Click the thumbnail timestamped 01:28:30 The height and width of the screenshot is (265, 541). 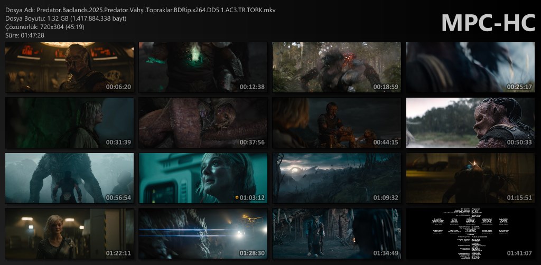pyautogui.click(x=203, y=233)
